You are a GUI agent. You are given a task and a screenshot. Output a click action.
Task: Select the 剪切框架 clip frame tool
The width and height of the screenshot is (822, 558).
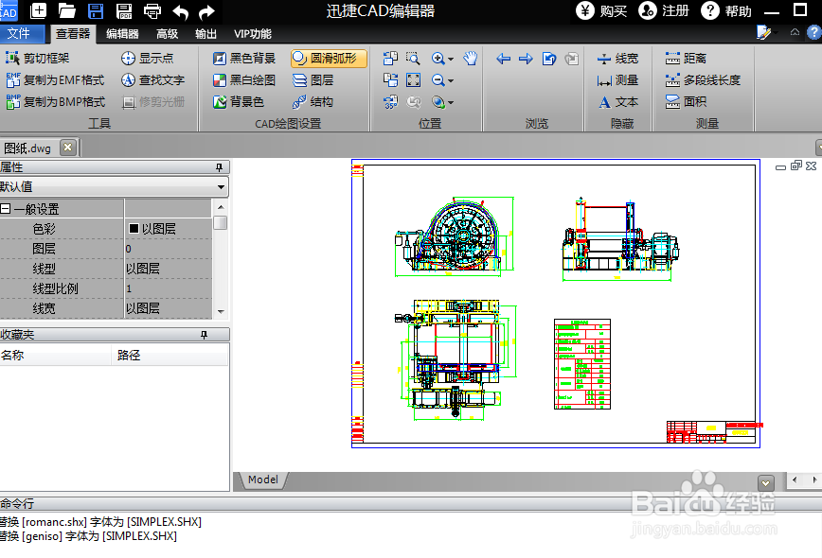click(38, 58)
